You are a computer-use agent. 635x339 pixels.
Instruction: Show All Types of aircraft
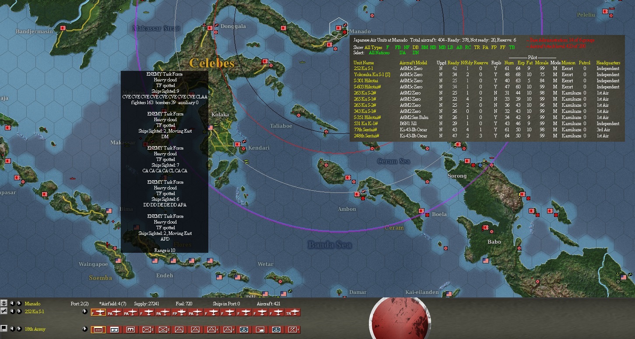(373, 47)
